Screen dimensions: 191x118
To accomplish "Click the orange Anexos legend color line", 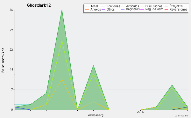I will pos(87,9).
